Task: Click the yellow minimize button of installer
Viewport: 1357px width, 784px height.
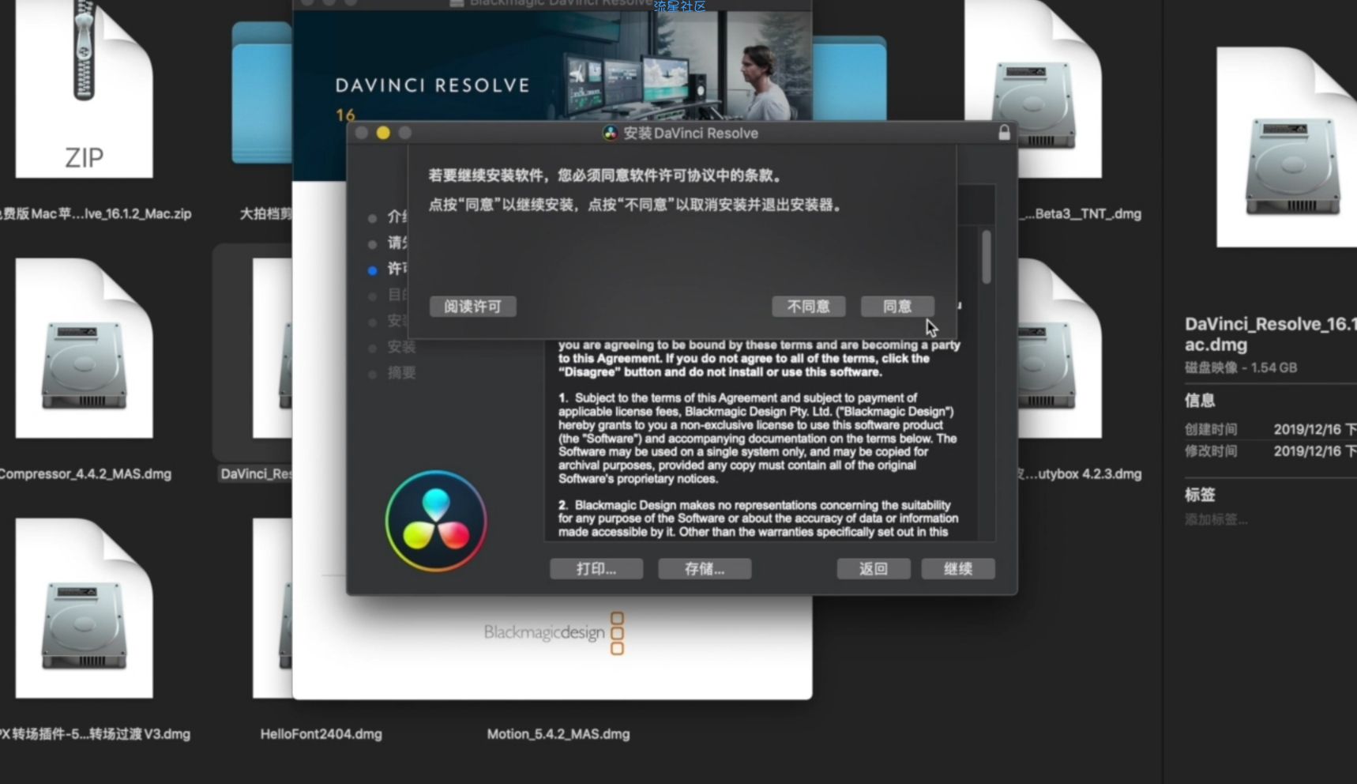Action: click(383, 133)
